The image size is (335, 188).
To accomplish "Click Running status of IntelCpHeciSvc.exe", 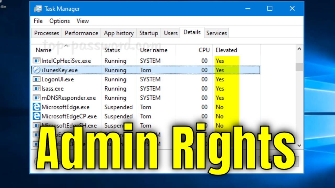I will (115, 61).
